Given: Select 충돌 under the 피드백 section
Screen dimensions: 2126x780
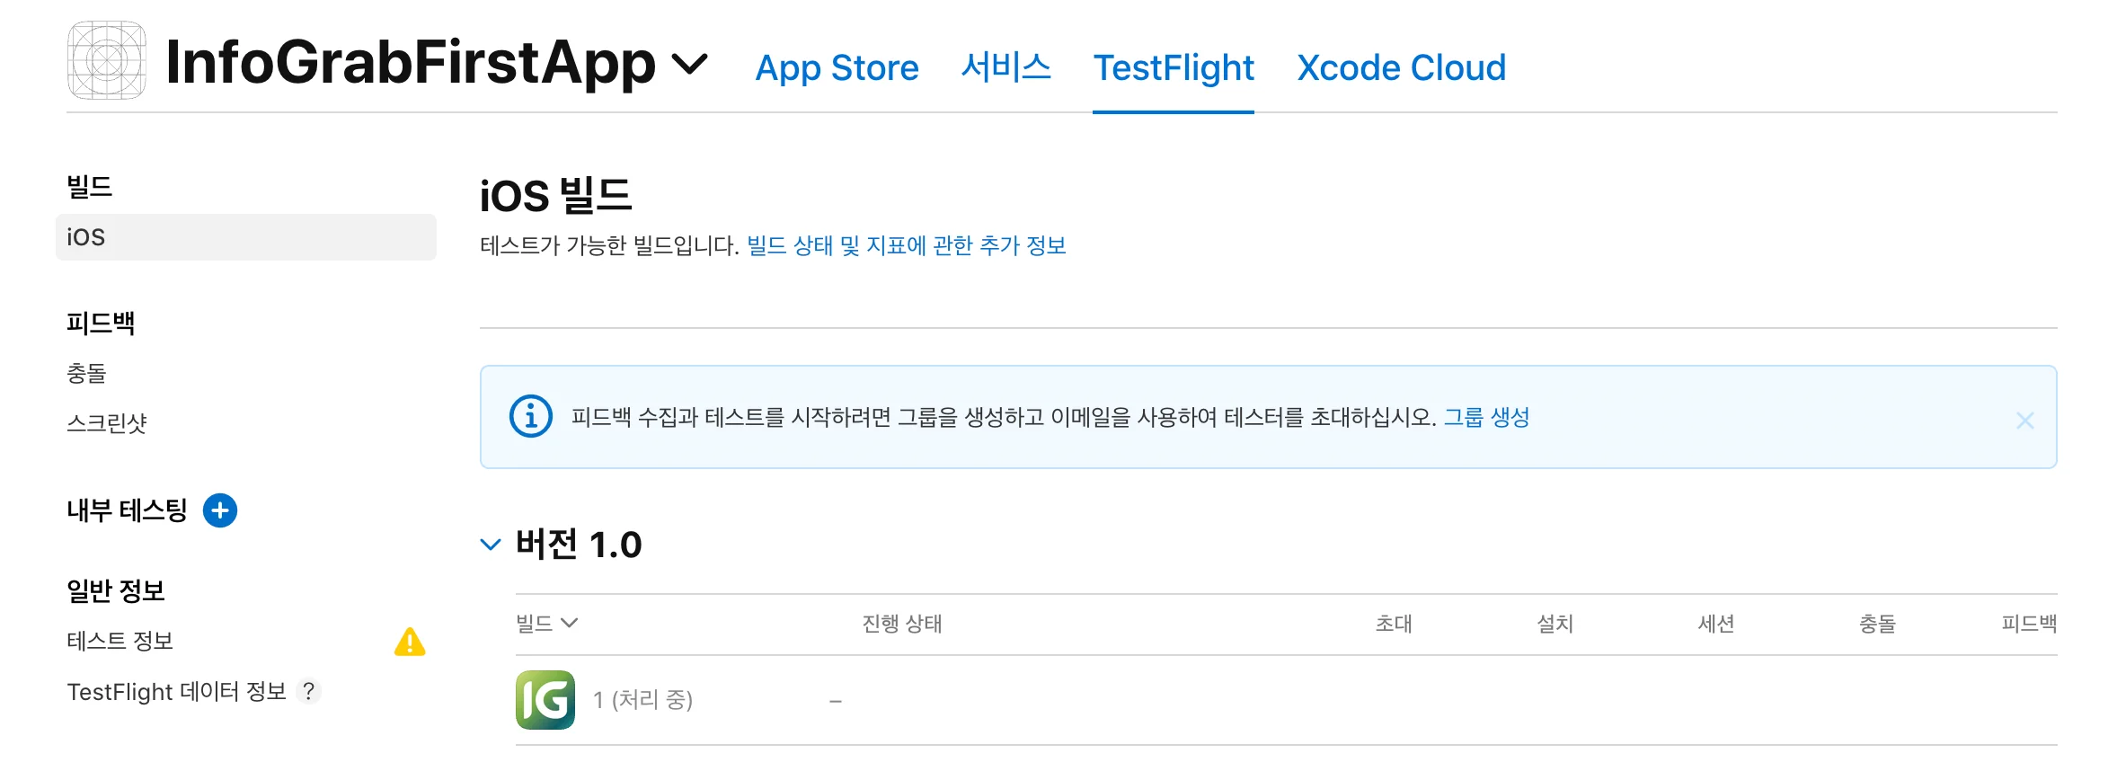Looking at the screenshot, I should click(x=87, y=374).
